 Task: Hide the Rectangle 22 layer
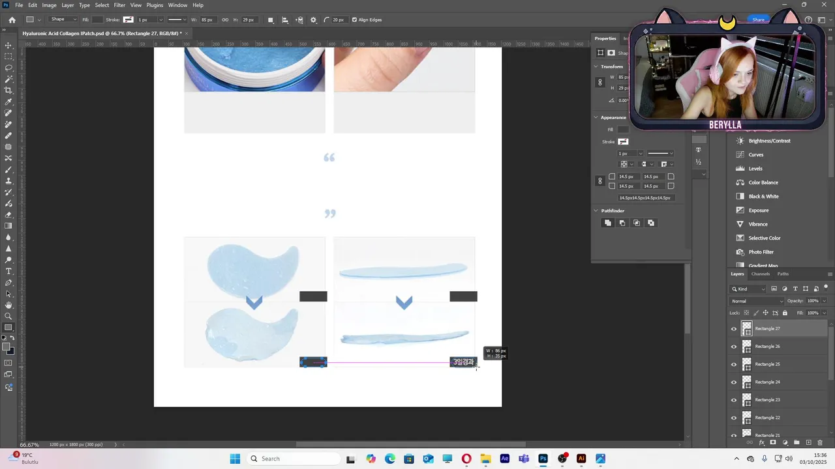(x=734, y=418)
